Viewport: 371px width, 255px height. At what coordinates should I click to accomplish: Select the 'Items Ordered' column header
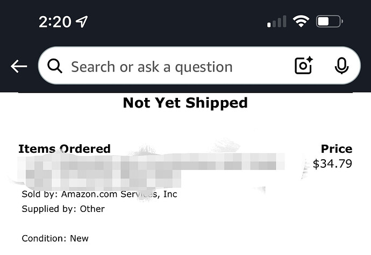(x=64, y=148)
